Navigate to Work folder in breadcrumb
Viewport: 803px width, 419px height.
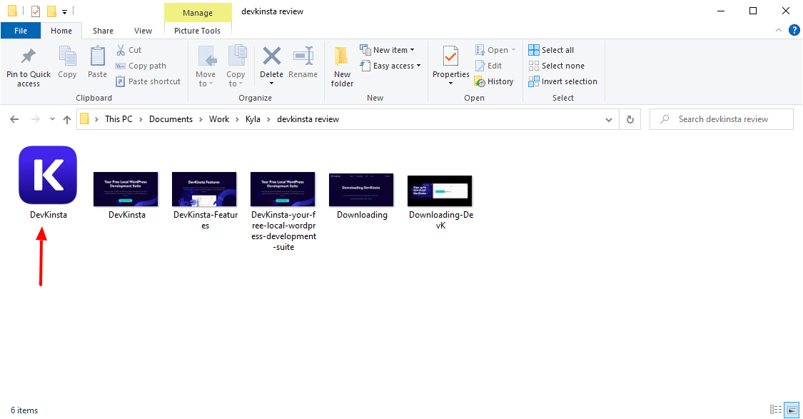coord(218,118)
